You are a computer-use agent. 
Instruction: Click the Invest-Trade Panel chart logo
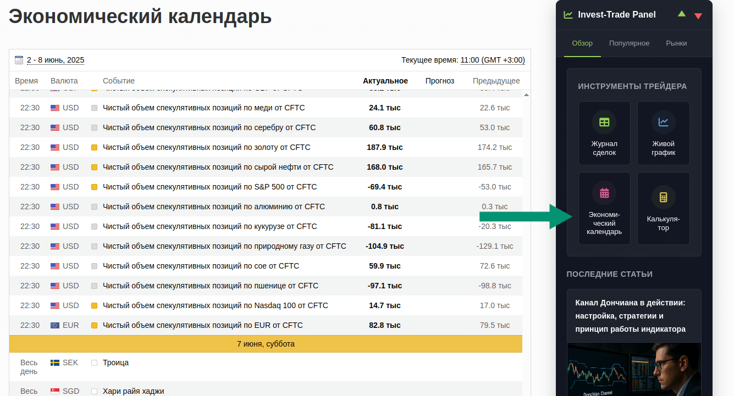[568, 15]
